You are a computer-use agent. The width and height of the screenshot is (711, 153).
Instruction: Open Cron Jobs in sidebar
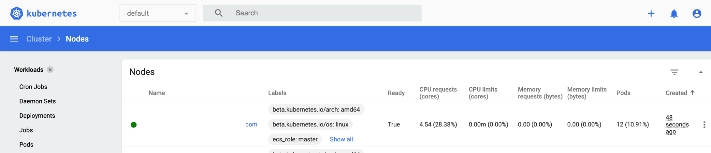pos(33,87)
